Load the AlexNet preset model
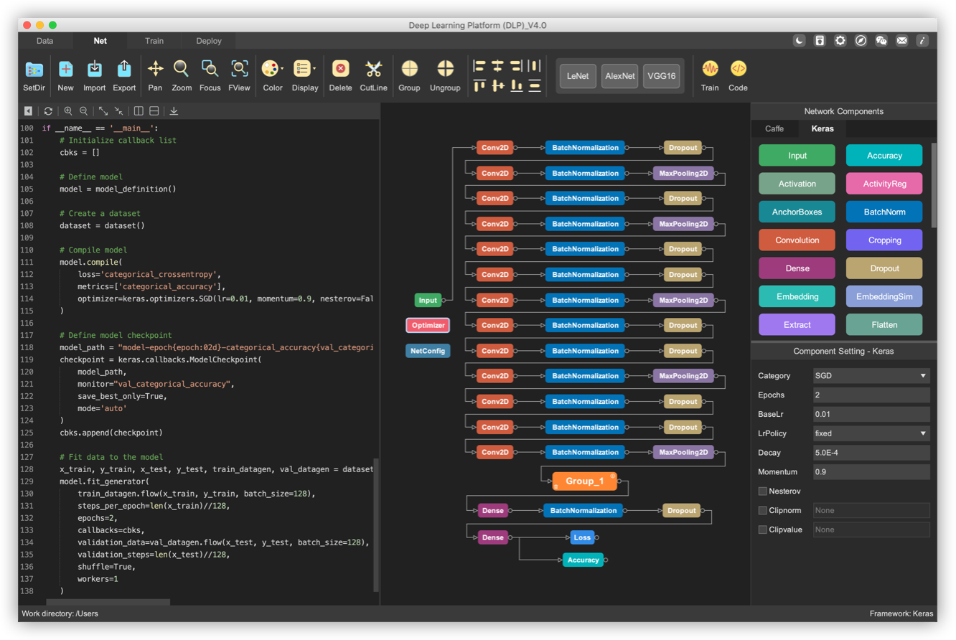Viewport: 956px width, 640px height. pyautogui.click(x=619, y=76)
